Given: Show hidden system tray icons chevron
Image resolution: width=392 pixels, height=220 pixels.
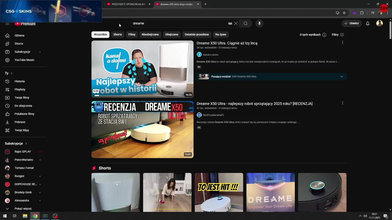Looking at the screenshot, I should (360, 216).
